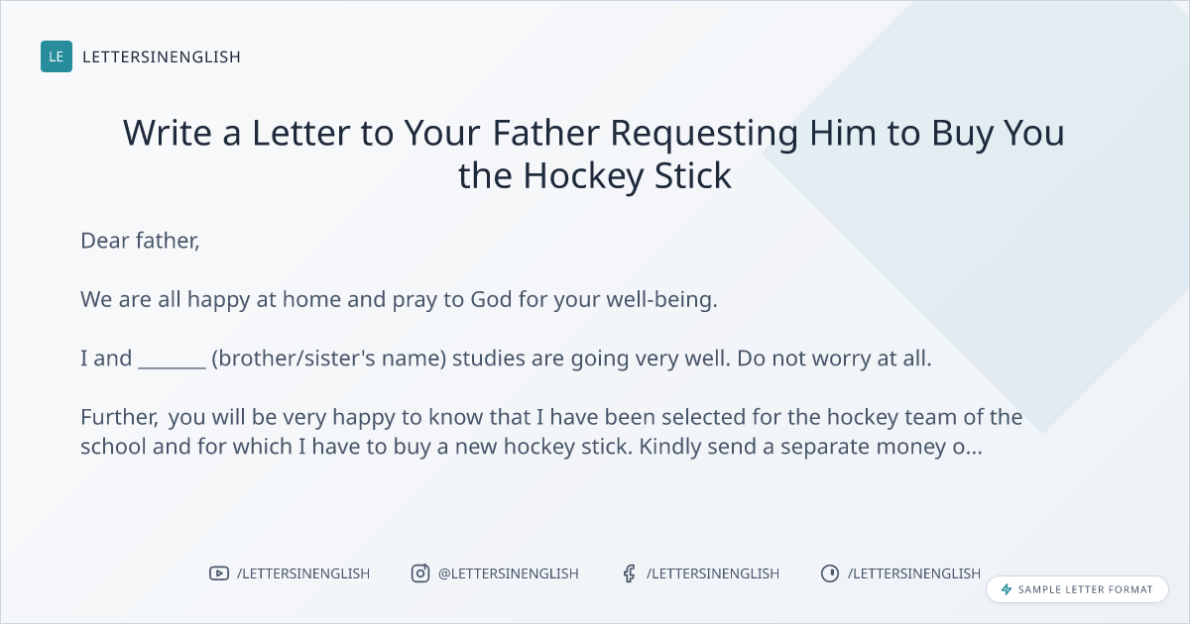Open the @LETTERSINENGLISH Instagram handle
The height and width of the screenshot is (624, 1190).
pos(508,573)
